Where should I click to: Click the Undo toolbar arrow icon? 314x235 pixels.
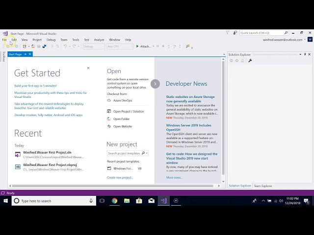click(65, 47)
